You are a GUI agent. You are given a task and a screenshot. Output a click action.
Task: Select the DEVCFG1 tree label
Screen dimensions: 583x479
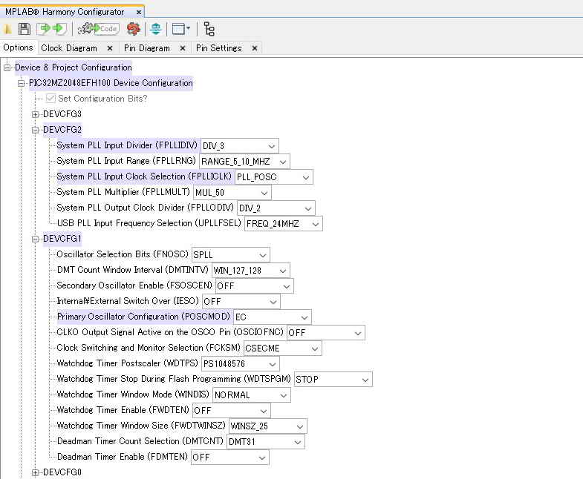click(x=62, y=239)
